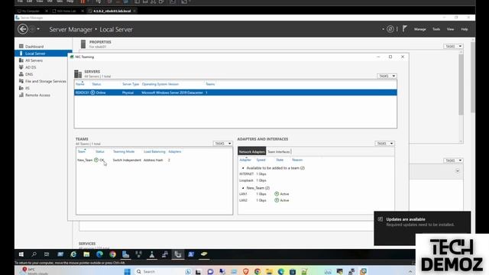This screenshot has width=489, height=275.
Task: Click the All Servers sidebar icon
Action: pos(21,60)
